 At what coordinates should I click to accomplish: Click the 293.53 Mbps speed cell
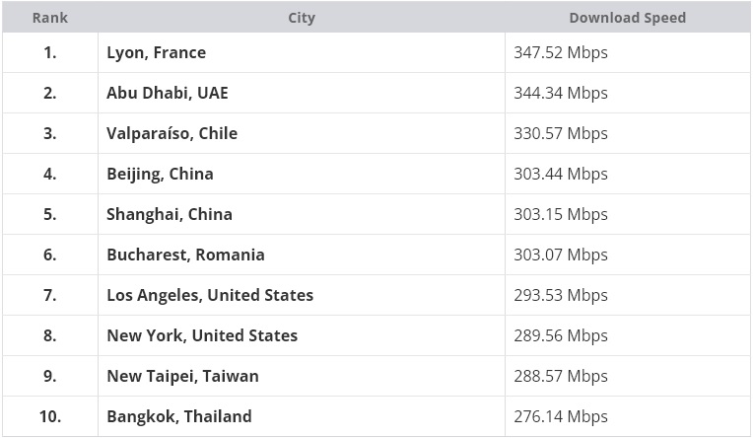(561, 295)
